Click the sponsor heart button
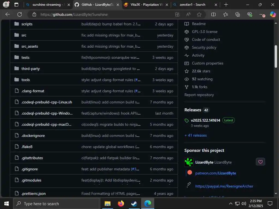Screen dimensions: 279x209 tap(260, 162)
